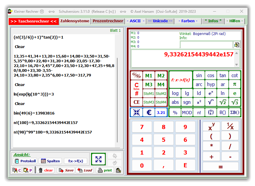Image resolution: width=255 pixels, height=186 pixels.
Task: Open the f: x->f(x) function panel
Action: point(180,80)
